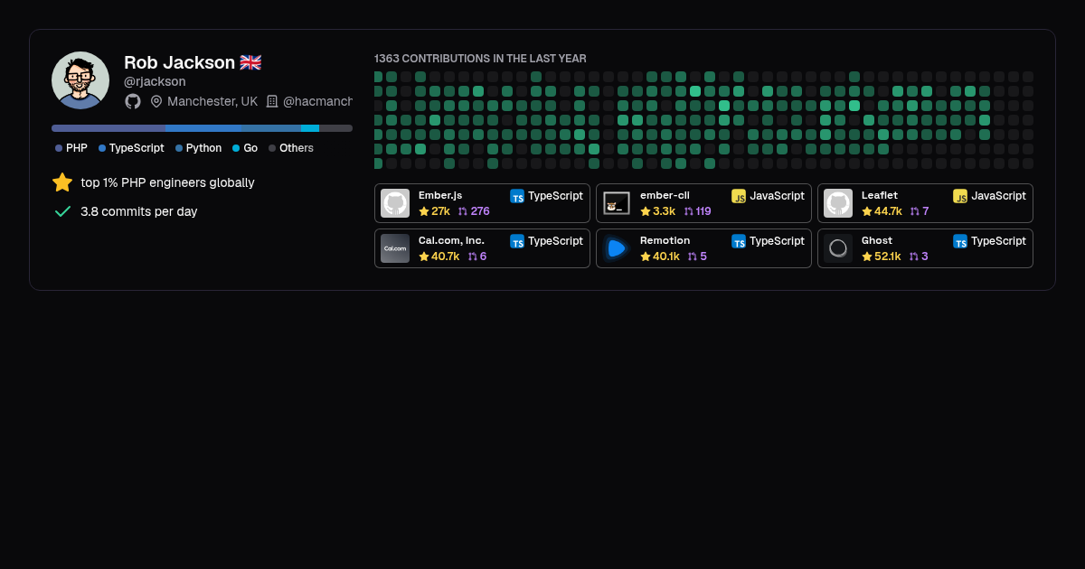Open the ember-cli repository name
Screen dimensions: 1085x569
point(665,195)
